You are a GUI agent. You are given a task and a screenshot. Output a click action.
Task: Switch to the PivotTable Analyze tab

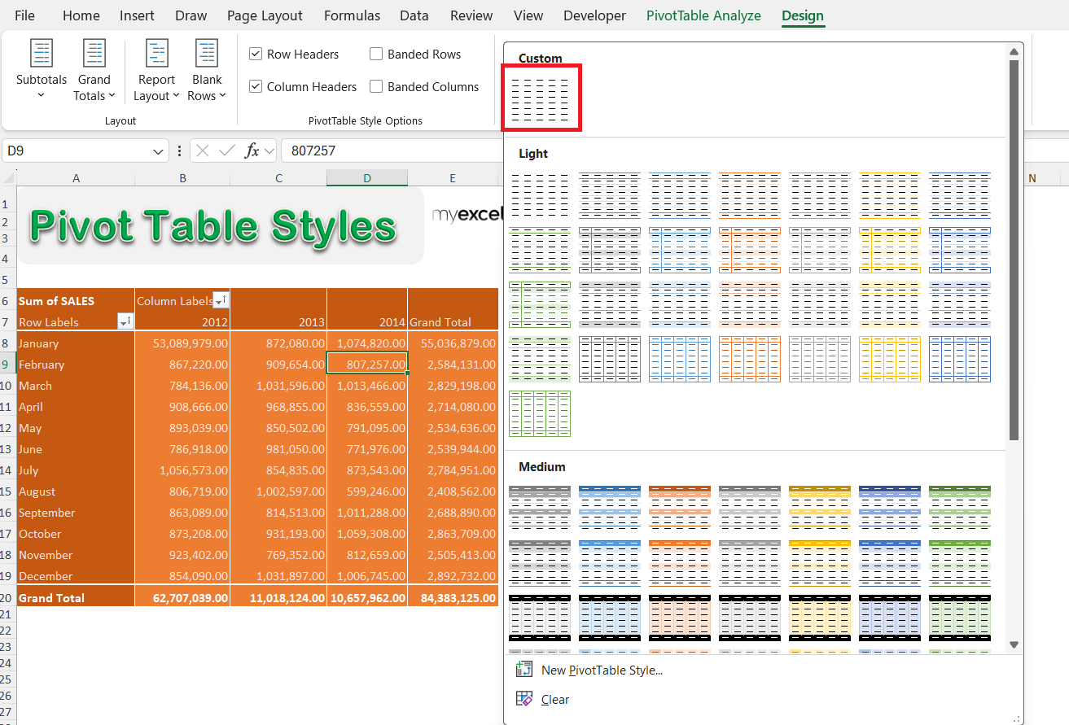pos(703,15)
